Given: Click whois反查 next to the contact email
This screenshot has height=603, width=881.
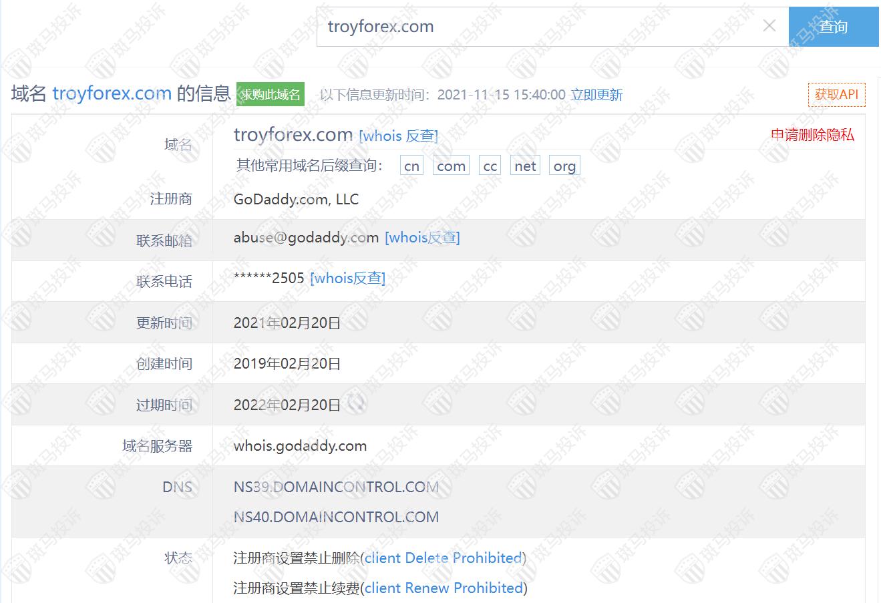Looking at the screenshot, I should 422,238.
